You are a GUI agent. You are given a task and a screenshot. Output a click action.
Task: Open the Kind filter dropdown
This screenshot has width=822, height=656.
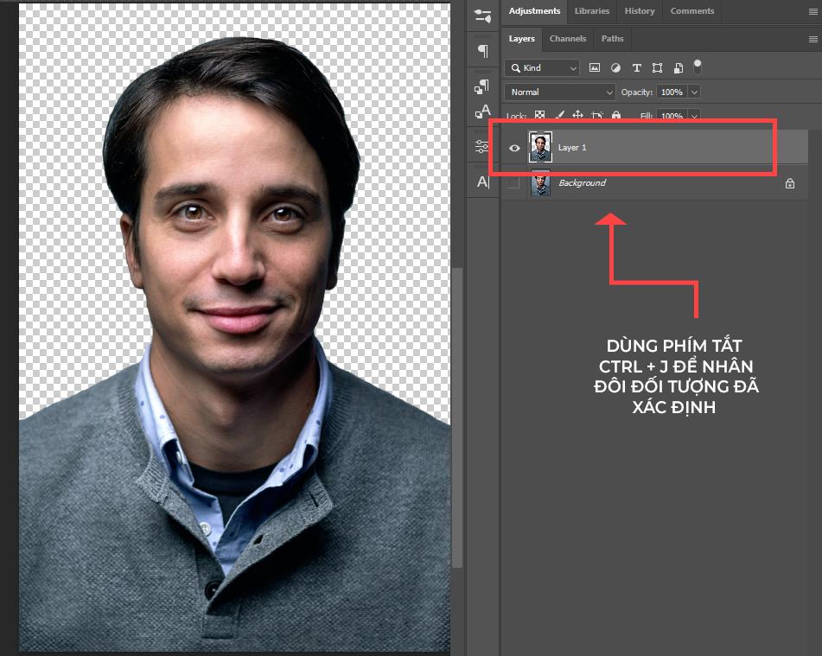click(x=572, y=67)
